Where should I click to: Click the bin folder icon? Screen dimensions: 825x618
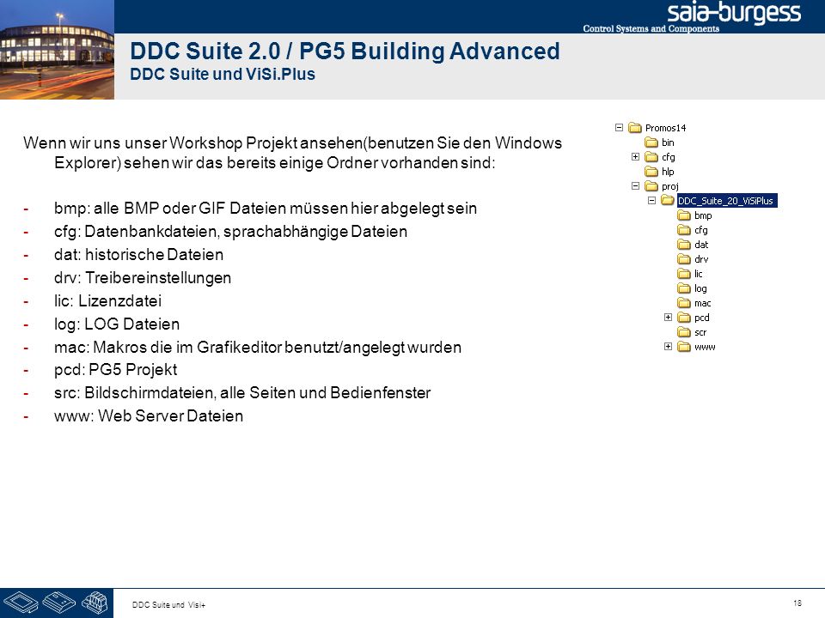coord(651,142)
